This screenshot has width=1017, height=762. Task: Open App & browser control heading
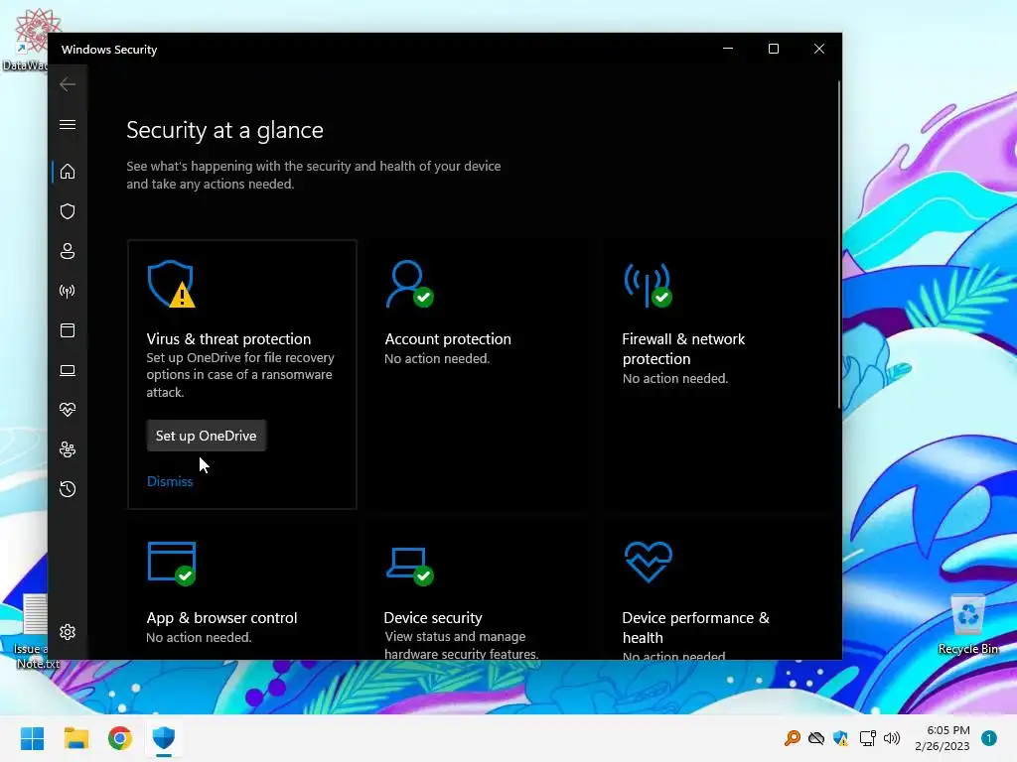(221, 617)
